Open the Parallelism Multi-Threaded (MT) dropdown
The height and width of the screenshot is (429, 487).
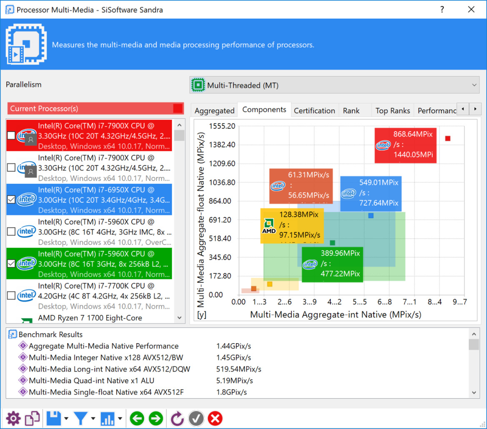click(x=335, y=85)
